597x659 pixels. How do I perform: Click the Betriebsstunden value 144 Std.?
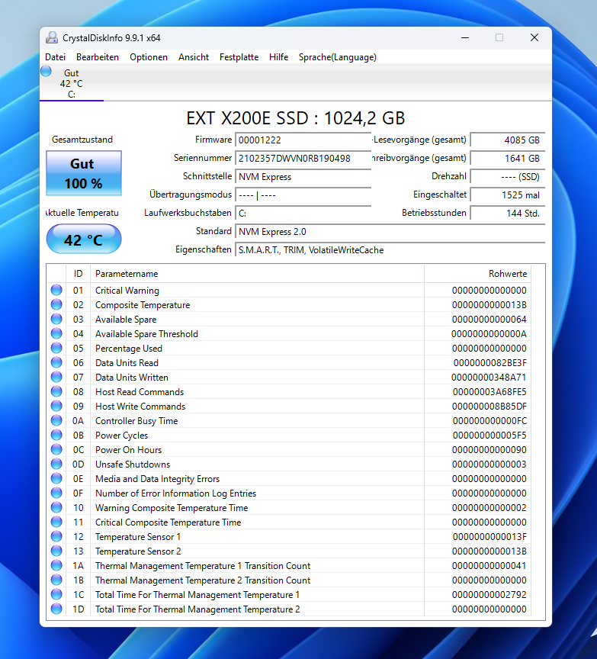[508, 214]
